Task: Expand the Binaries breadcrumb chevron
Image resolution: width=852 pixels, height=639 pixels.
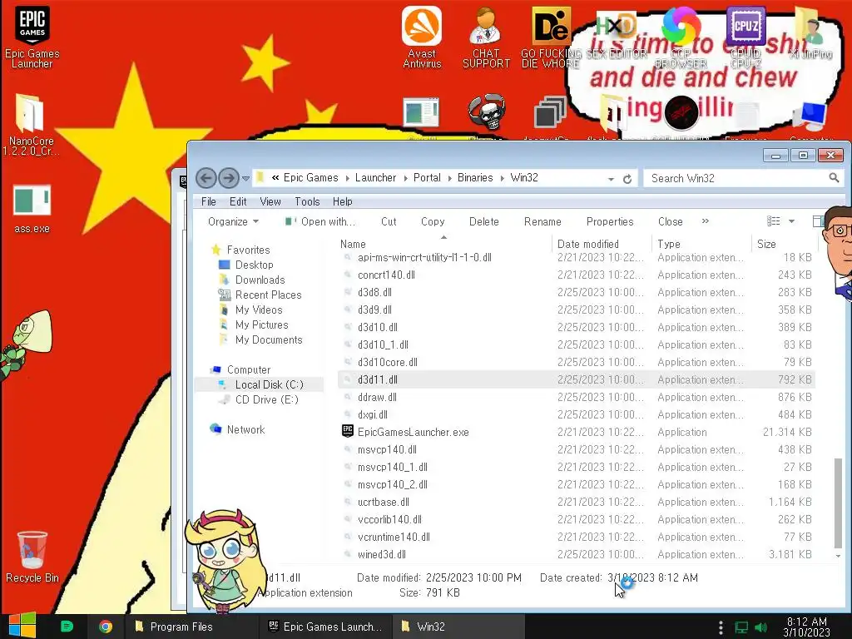Action: coord(503,178)
